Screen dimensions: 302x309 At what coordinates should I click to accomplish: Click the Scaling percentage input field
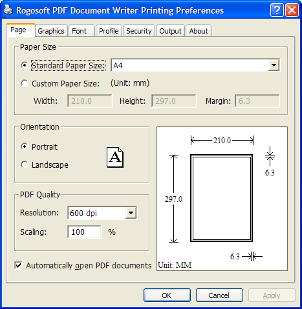point(84,232)
